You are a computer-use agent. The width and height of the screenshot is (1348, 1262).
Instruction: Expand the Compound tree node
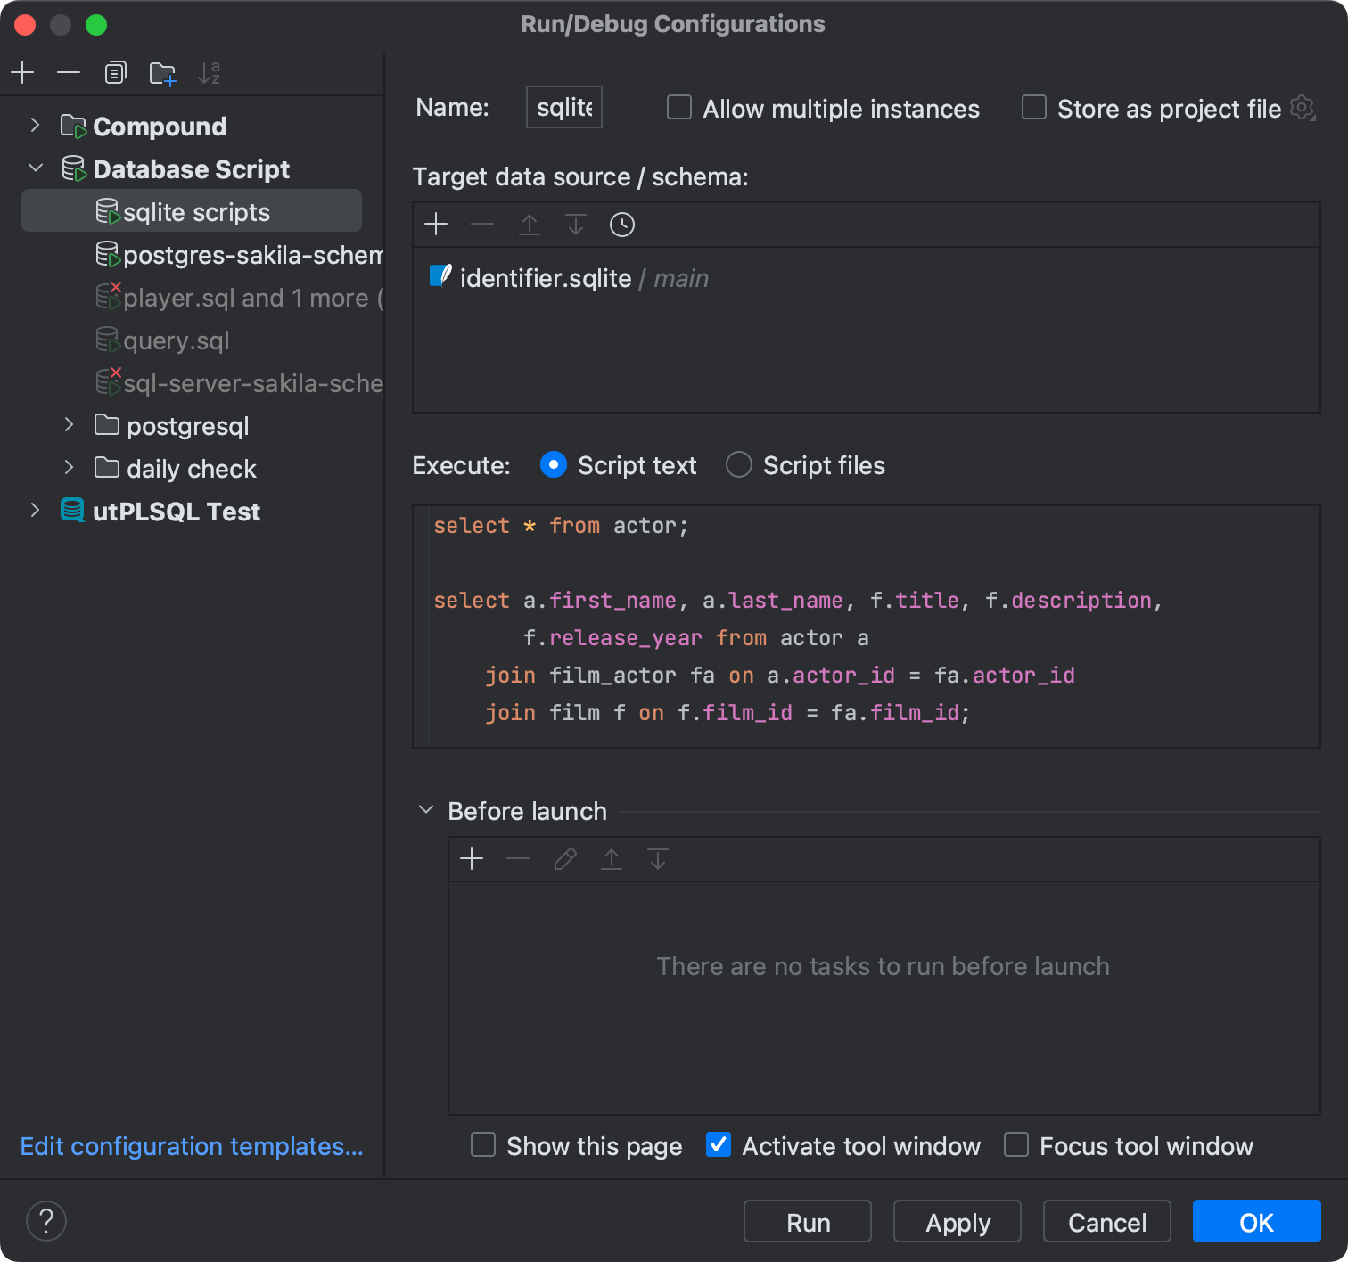click(35, 126)
